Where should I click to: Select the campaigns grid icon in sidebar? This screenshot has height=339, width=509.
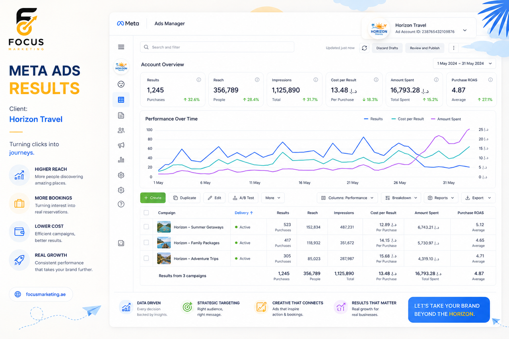click(121, 100)
